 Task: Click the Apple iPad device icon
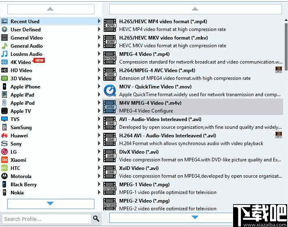click(x=4, y=95)
